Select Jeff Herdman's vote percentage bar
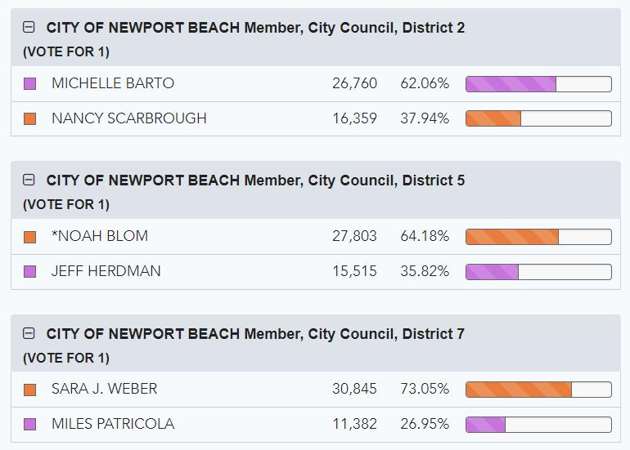Screen dimensions: 630x450 pyautogui.click(x=538, y=272)
